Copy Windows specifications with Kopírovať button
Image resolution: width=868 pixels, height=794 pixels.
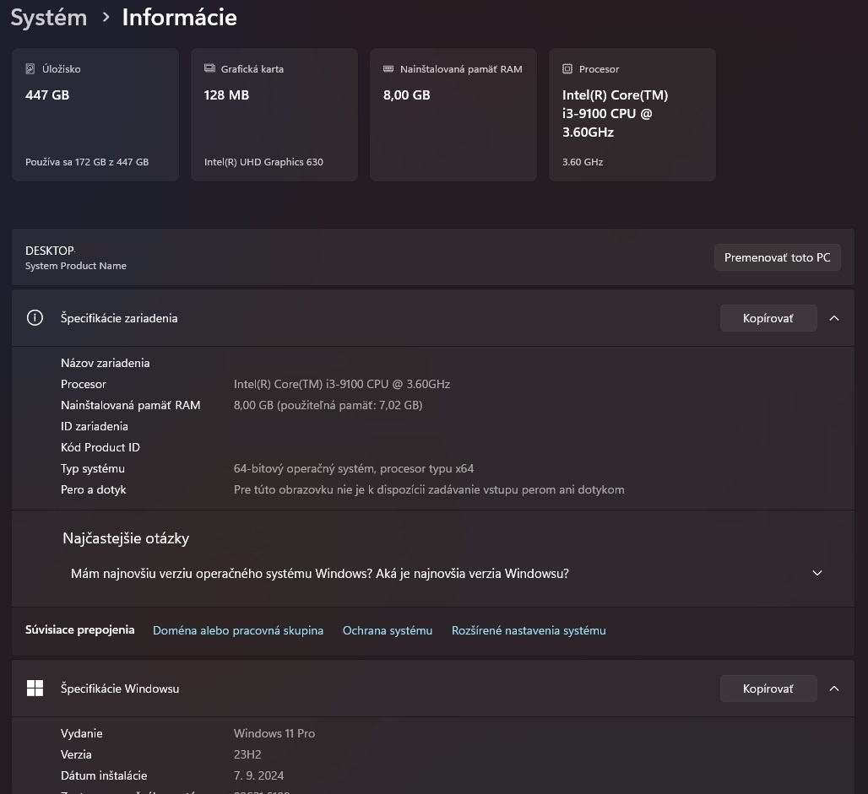point(768,689)
